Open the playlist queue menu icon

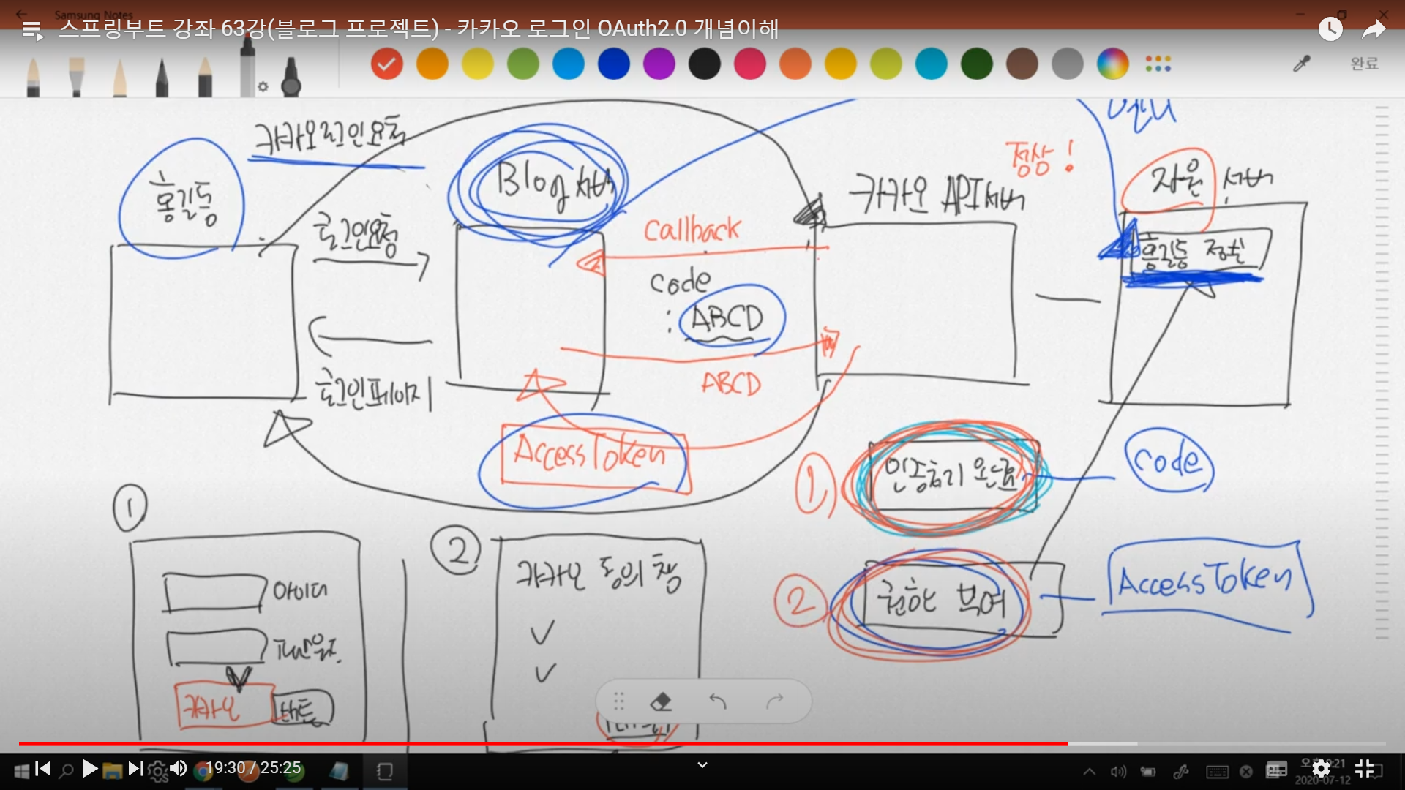click(x=32, y=30)
